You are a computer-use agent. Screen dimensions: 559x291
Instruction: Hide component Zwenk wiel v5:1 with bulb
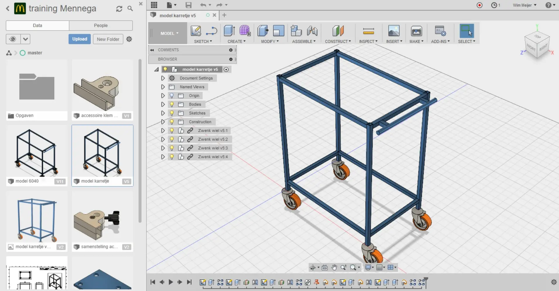[x=172, y=130]
